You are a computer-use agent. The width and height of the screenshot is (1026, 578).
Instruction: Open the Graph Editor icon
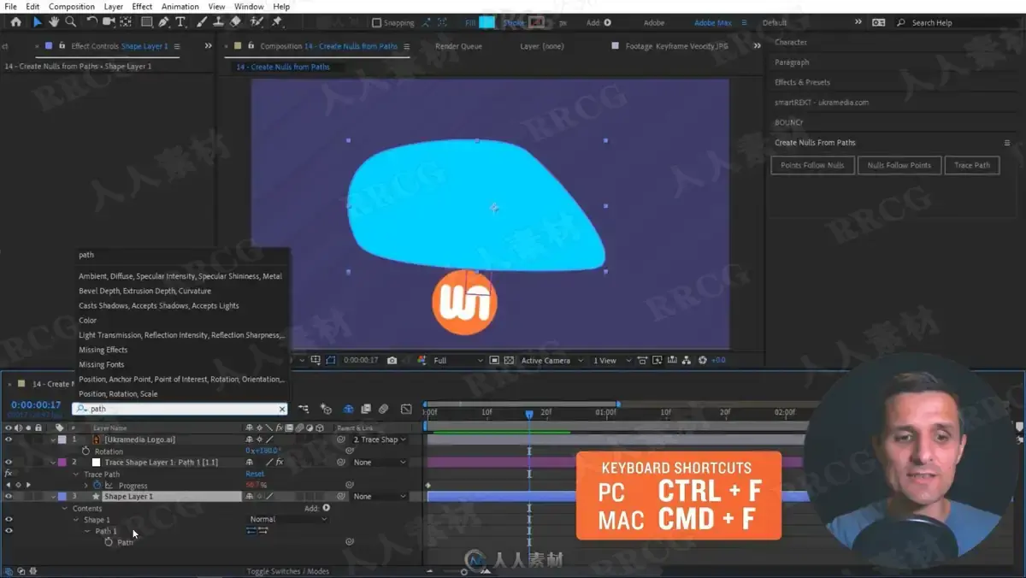coord(406,410)
